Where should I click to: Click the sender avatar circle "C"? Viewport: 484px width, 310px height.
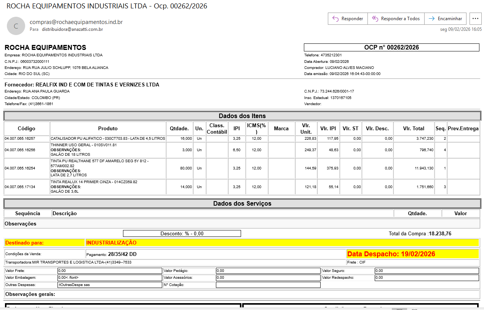coord(16,26)
